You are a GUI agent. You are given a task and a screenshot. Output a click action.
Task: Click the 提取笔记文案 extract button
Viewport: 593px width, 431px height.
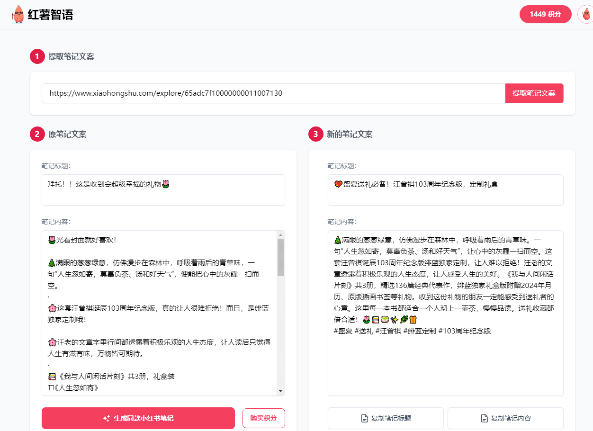[x=534, y=93]
